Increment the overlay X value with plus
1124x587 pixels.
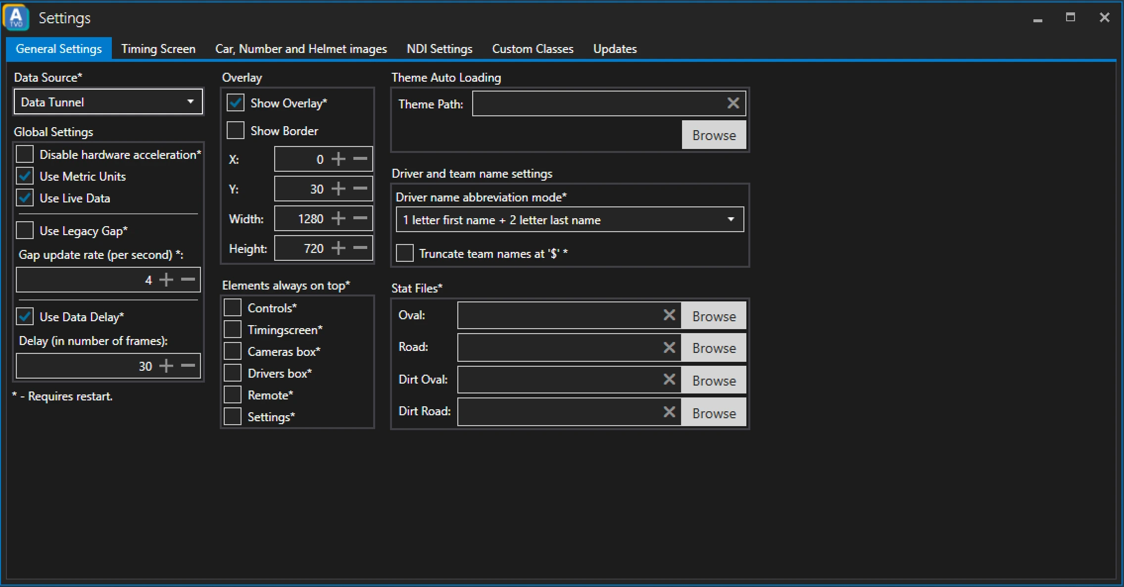[339, 159]
